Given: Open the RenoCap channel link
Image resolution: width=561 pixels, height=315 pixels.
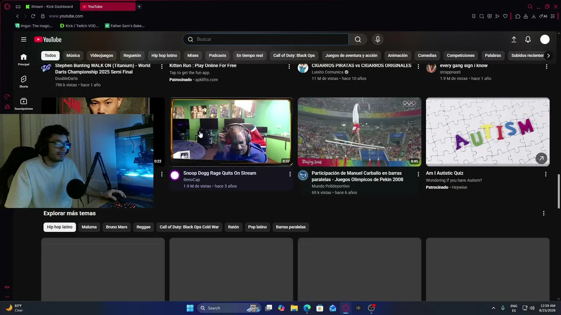Looking at the screenshot, I should (192, 180).
